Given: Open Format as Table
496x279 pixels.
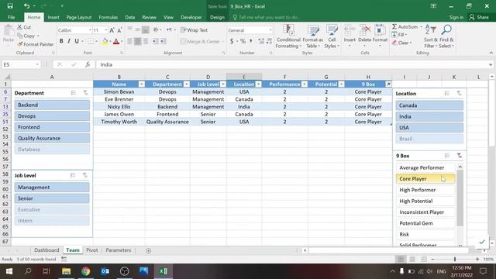Looking at the screenshot, I should coord(313,36).
